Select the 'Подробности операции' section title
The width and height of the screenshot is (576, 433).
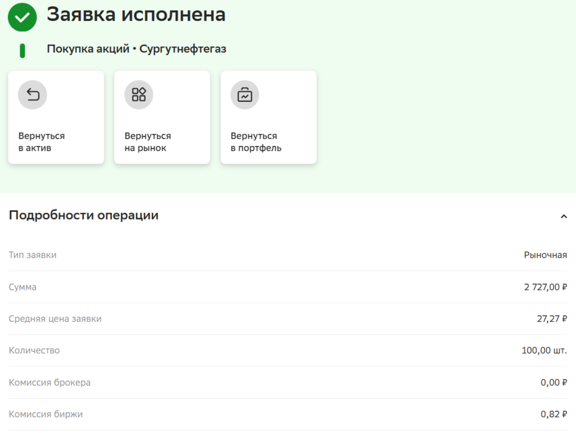pyautogui.click(x=82, y=215)
